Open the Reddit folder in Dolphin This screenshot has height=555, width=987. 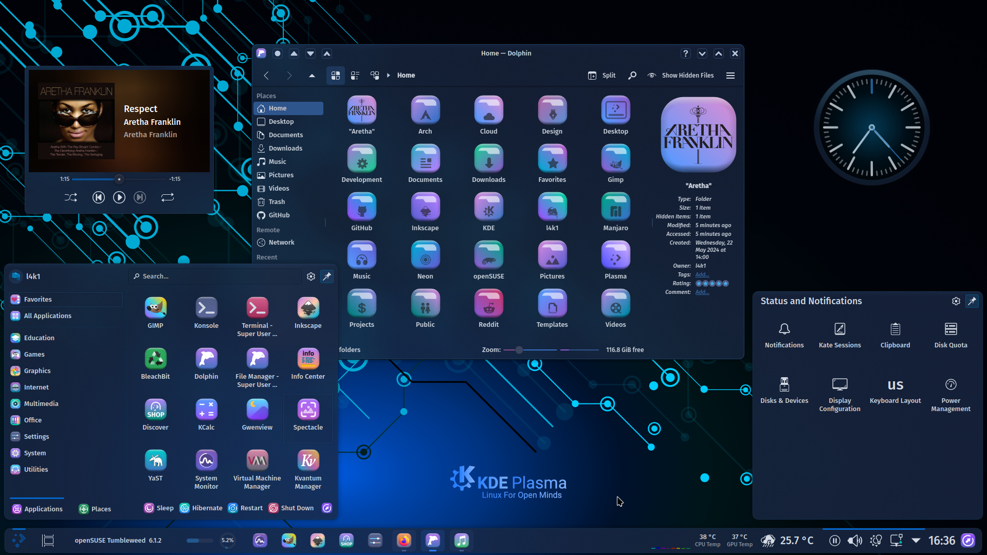click(488, 309)
